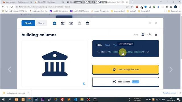Choose the duotone style building-columns icon
This screenshot has width=182, height=102.
pos(88,23)
